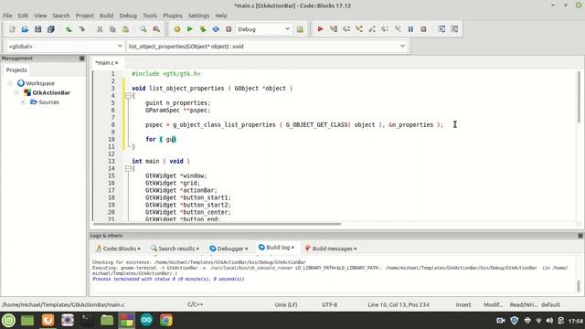Click the editor vertical scrollbar
585x329 pixels.
(x=579, y=97)
